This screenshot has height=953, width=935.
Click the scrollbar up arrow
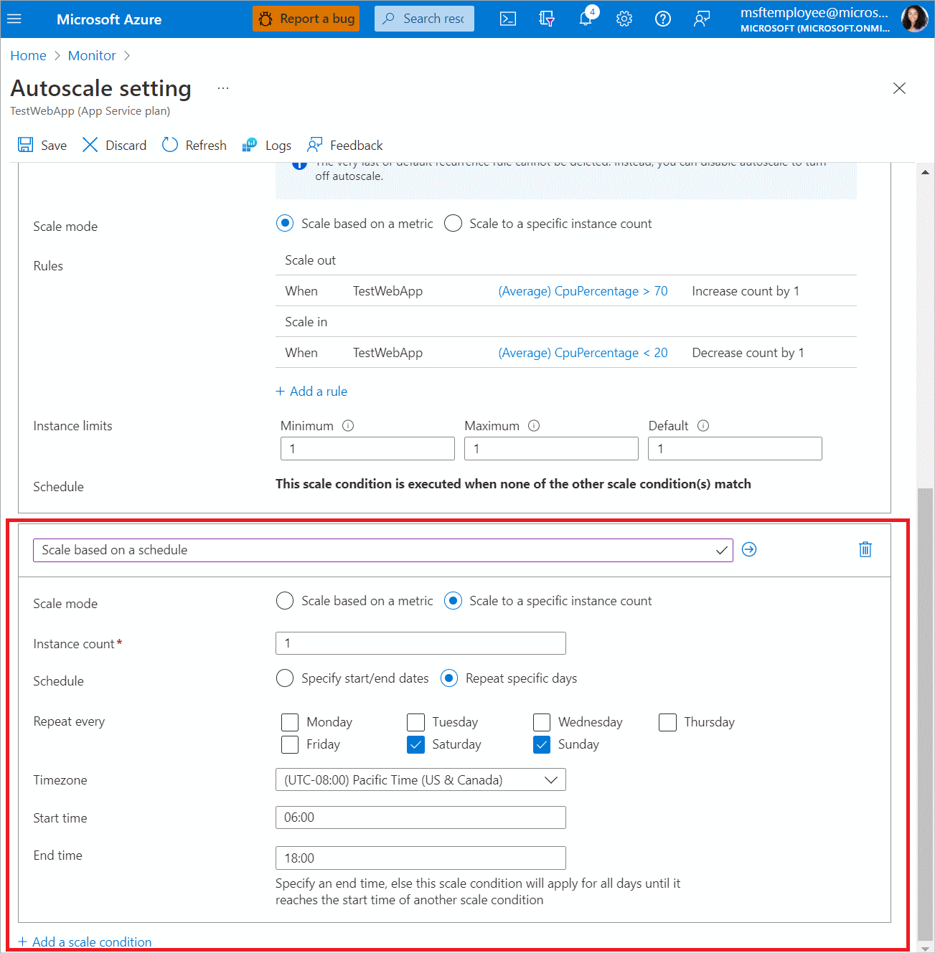(925, 172)
